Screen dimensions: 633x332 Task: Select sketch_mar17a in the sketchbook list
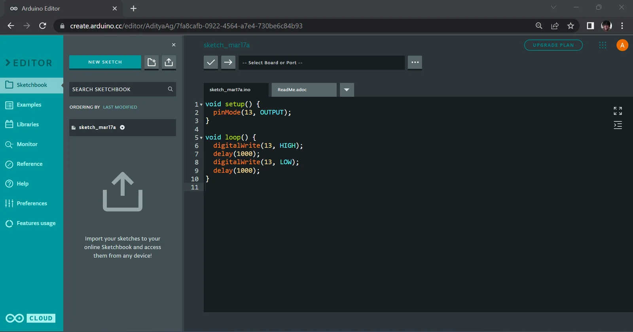click(x=123, y=128)
